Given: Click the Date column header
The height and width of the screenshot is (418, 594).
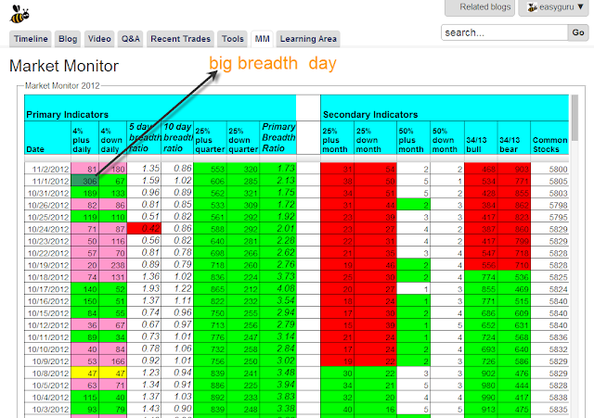Looking at the screenshot, I should click(x=48, y=138).
